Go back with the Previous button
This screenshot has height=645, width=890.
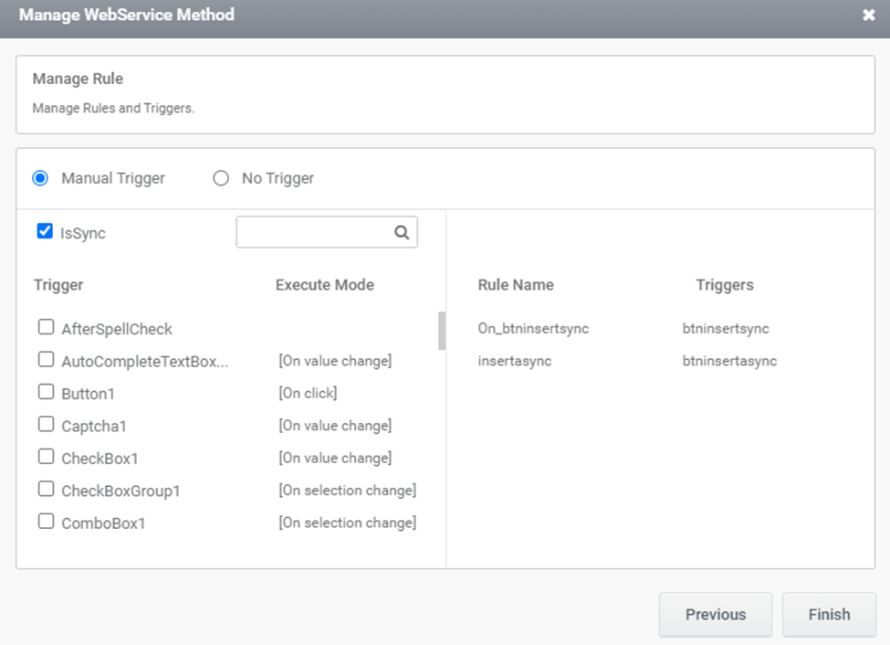pyautogui.click(x=715, y=614)
